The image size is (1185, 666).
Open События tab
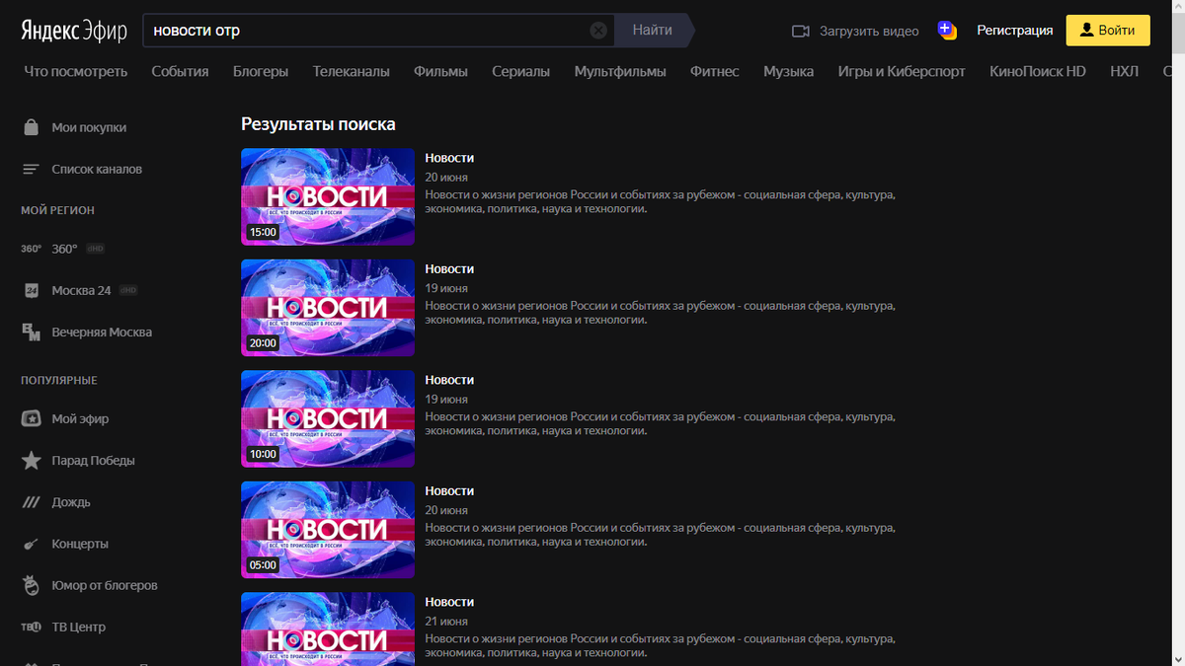pos(180,71)
